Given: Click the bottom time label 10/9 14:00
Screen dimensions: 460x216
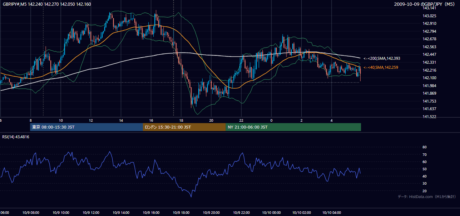Looking at the screenshot, I should tap(121, 212).
